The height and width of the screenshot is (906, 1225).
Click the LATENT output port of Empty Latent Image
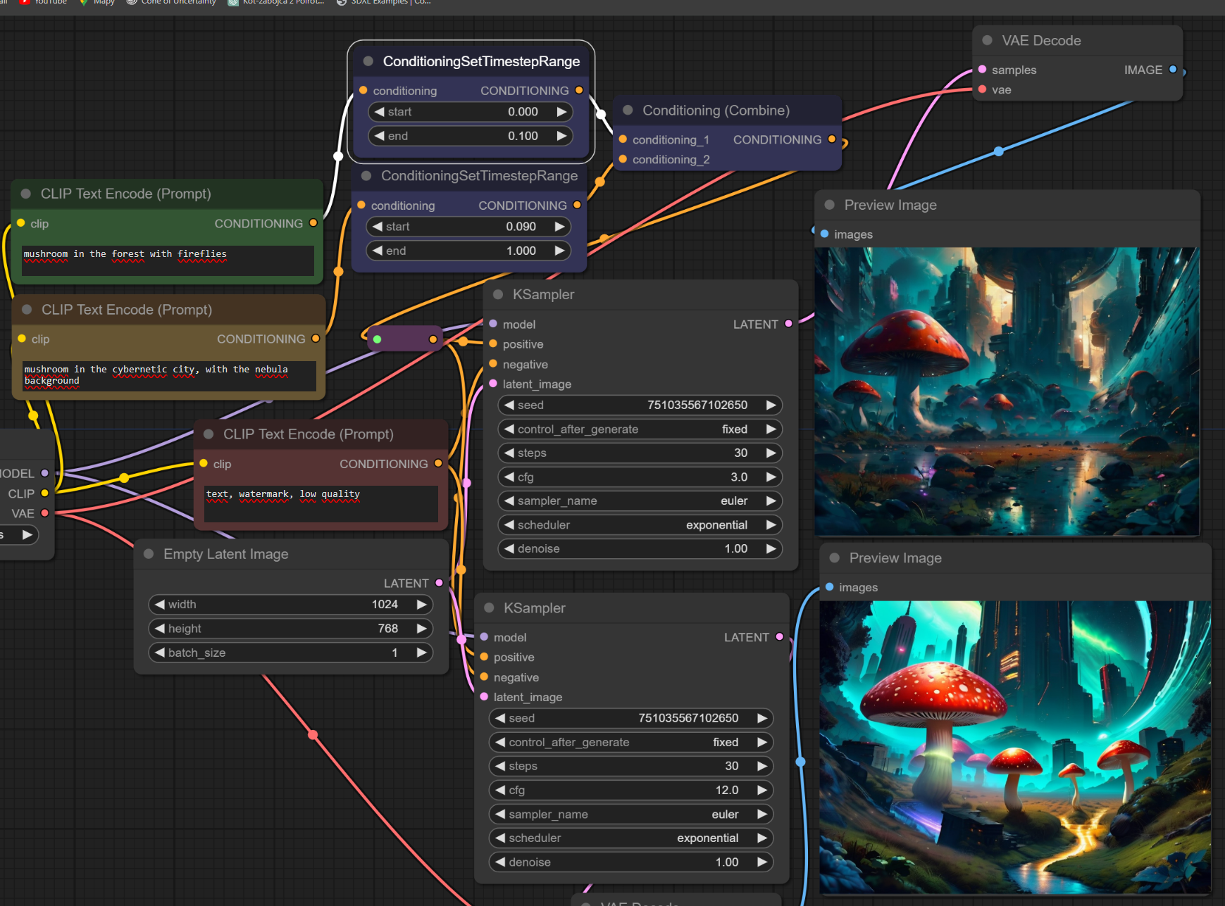(x=439, y=583)
